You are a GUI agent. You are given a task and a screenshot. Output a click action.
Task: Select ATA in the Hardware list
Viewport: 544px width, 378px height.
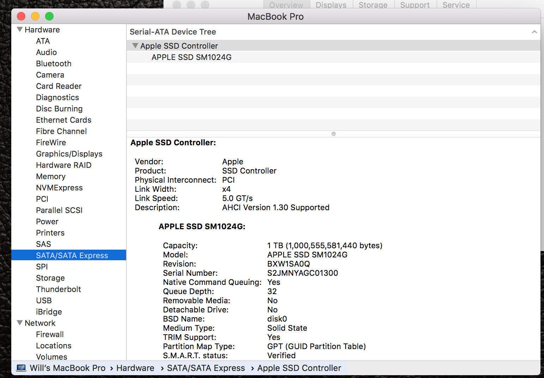click(43, 41)
